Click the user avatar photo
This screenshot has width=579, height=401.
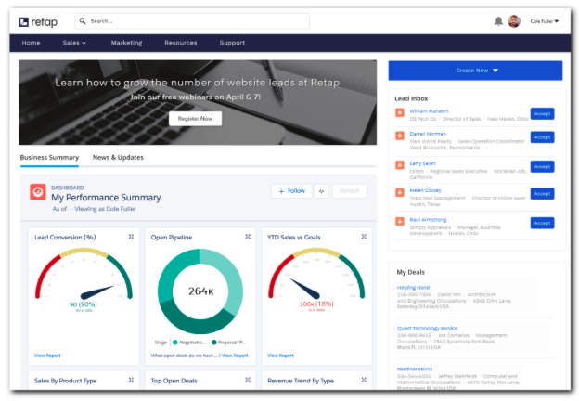(x=514, y=21)
